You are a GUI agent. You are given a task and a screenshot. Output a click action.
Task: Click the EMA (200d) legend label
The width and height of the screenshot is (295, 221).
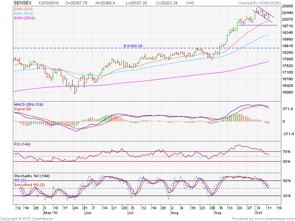coord(24,18)
